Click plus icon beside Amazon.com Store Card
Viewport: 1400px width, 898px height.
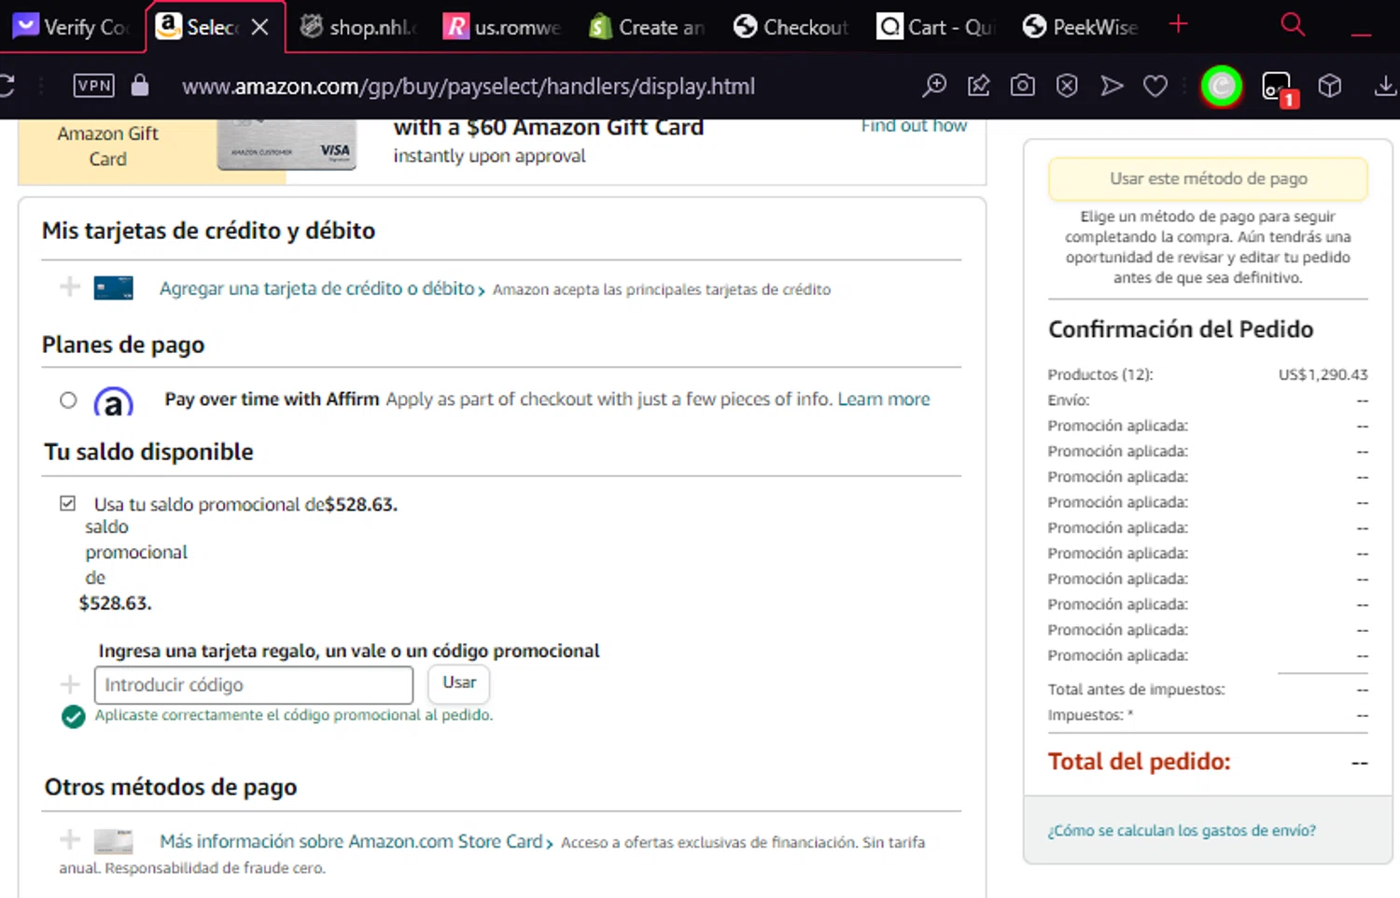(x=70, y=839)
